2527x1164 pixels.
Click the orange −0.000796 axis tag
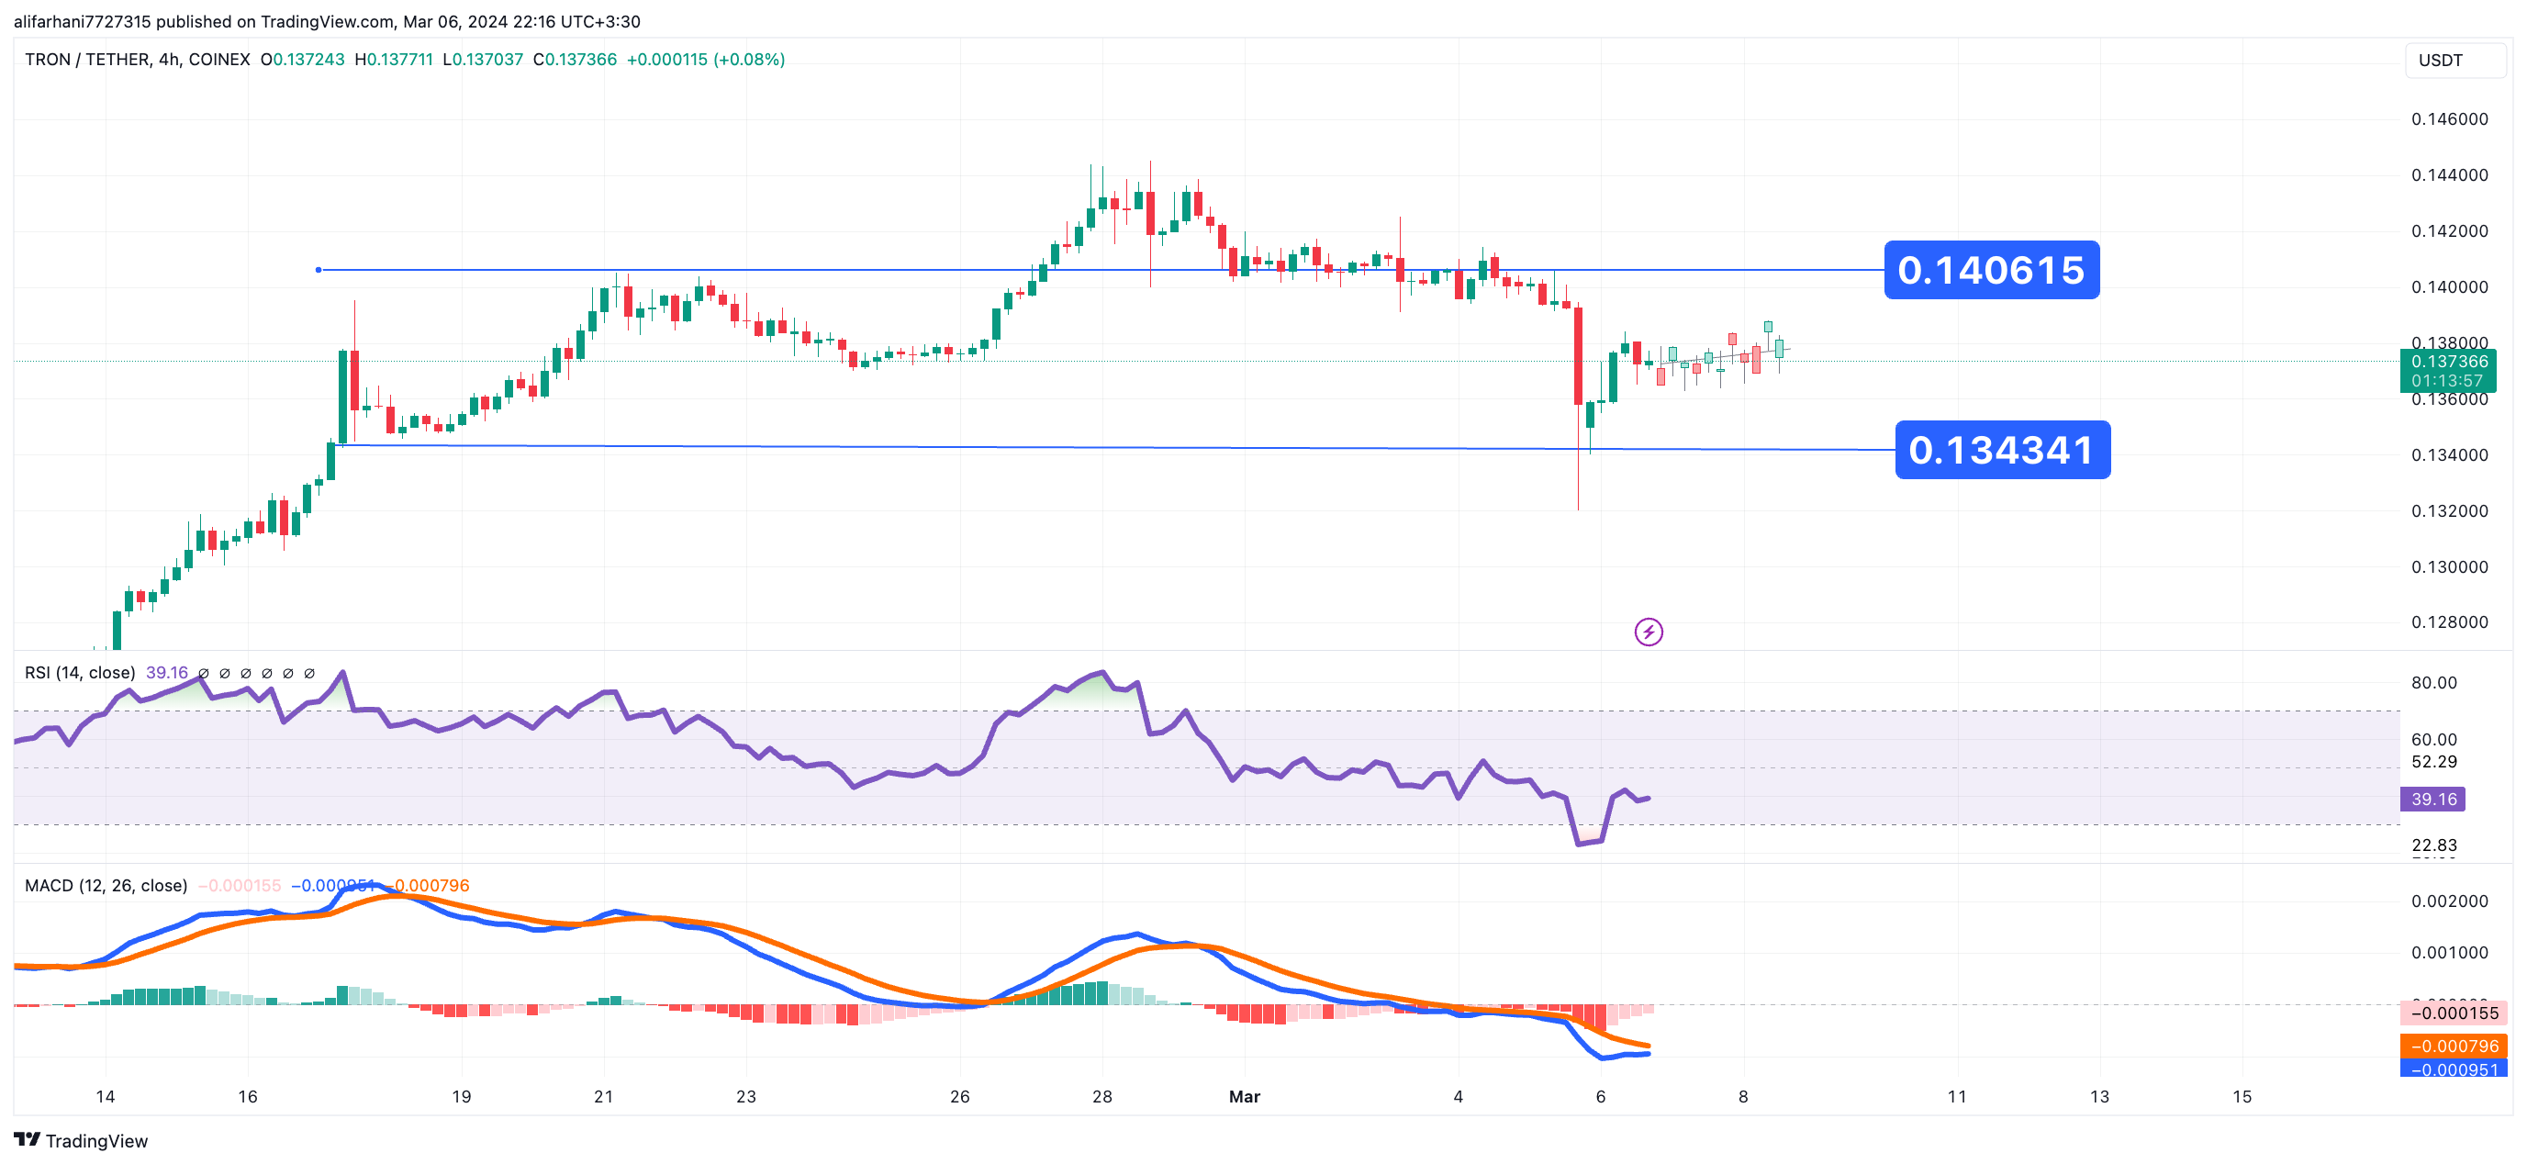pyautogui.click(x=2454, y=1046)
